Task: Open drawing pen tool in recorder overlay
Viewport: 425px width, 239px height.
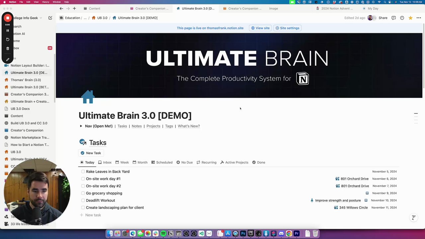Action: 8,59
